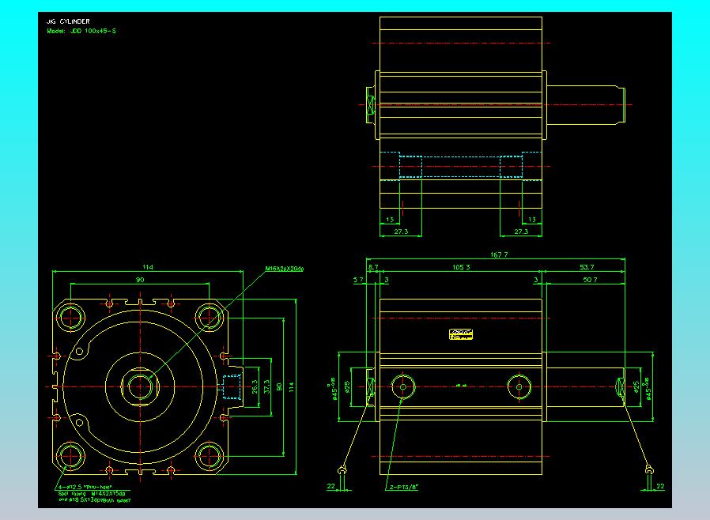Select the "Model: JDD 100x45-S" text

coord(81,31)
